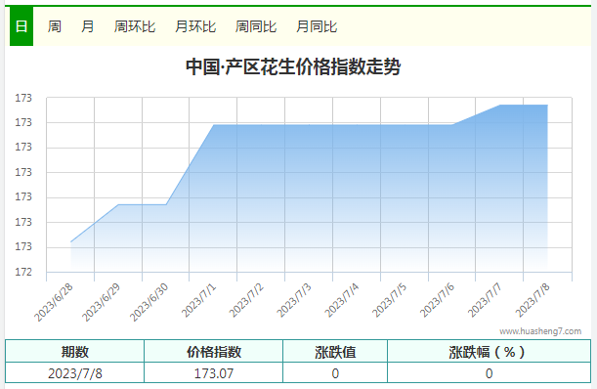Click the 2023/6/29 x-axis label
597x389 pixels.
coord(102,303)
